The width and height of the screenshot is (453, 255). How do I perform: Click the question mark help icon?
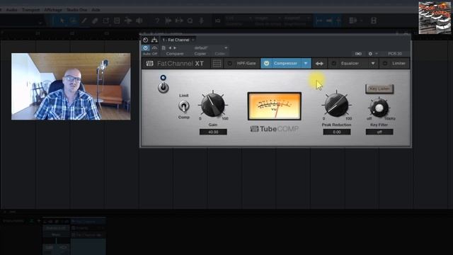tap(157, 21)
